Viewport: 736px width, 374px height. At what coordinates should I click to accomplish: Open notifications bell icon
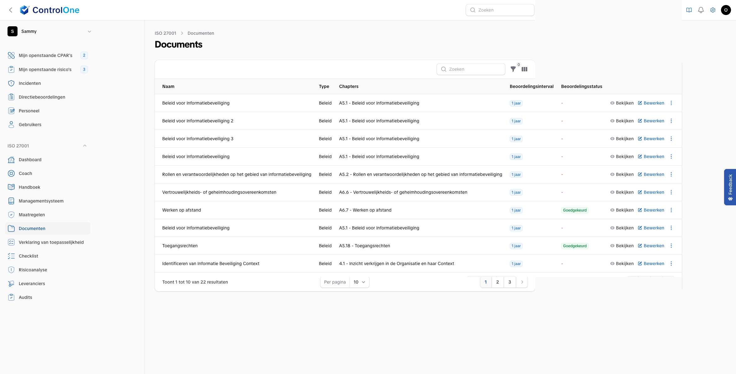click(x=701, y=10)
